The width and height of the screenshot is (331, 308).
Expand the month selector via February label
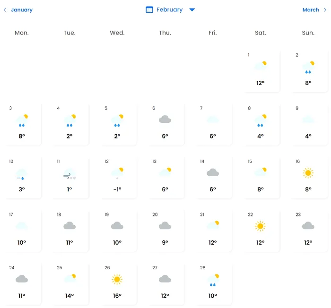(169, 10)
